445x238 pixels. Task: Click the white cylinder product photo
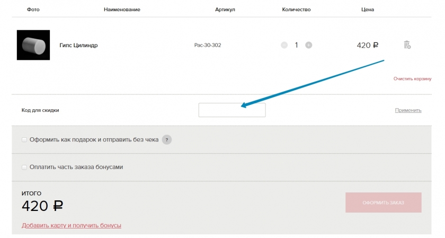33,45
